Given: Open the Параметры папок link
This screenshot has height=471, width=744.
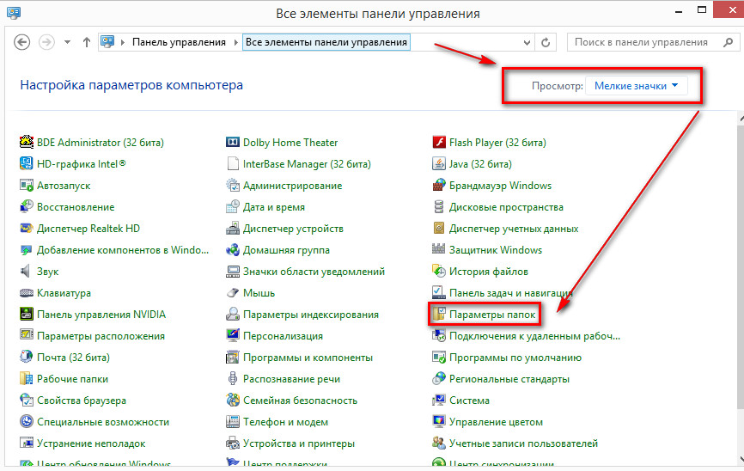Looking at the screenshot, I should coord(492,315).
